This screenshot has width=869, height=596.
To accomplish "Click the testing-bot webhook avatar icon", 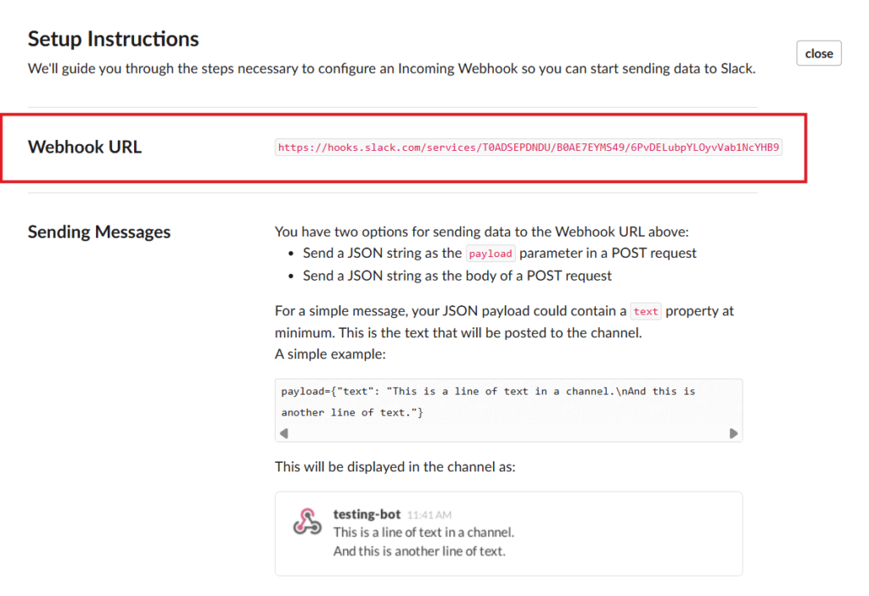I will tap(306, 521).
